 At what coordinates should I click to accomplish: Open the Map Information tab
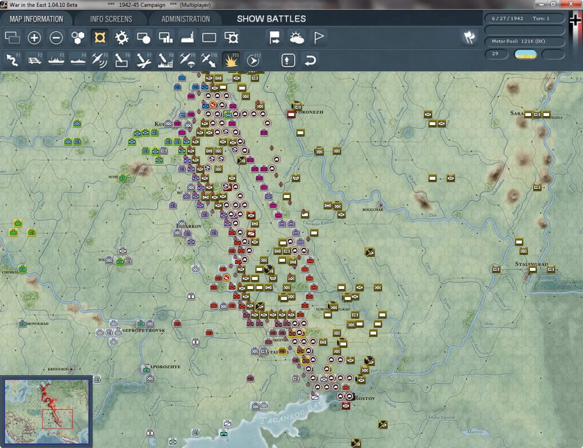pos(36,19)
